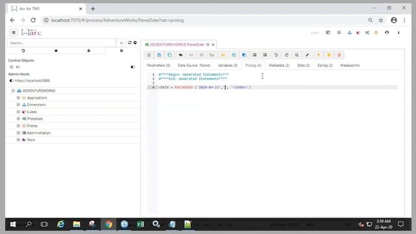Click the function f(x) toolbar icon

(x=212, y=55)
